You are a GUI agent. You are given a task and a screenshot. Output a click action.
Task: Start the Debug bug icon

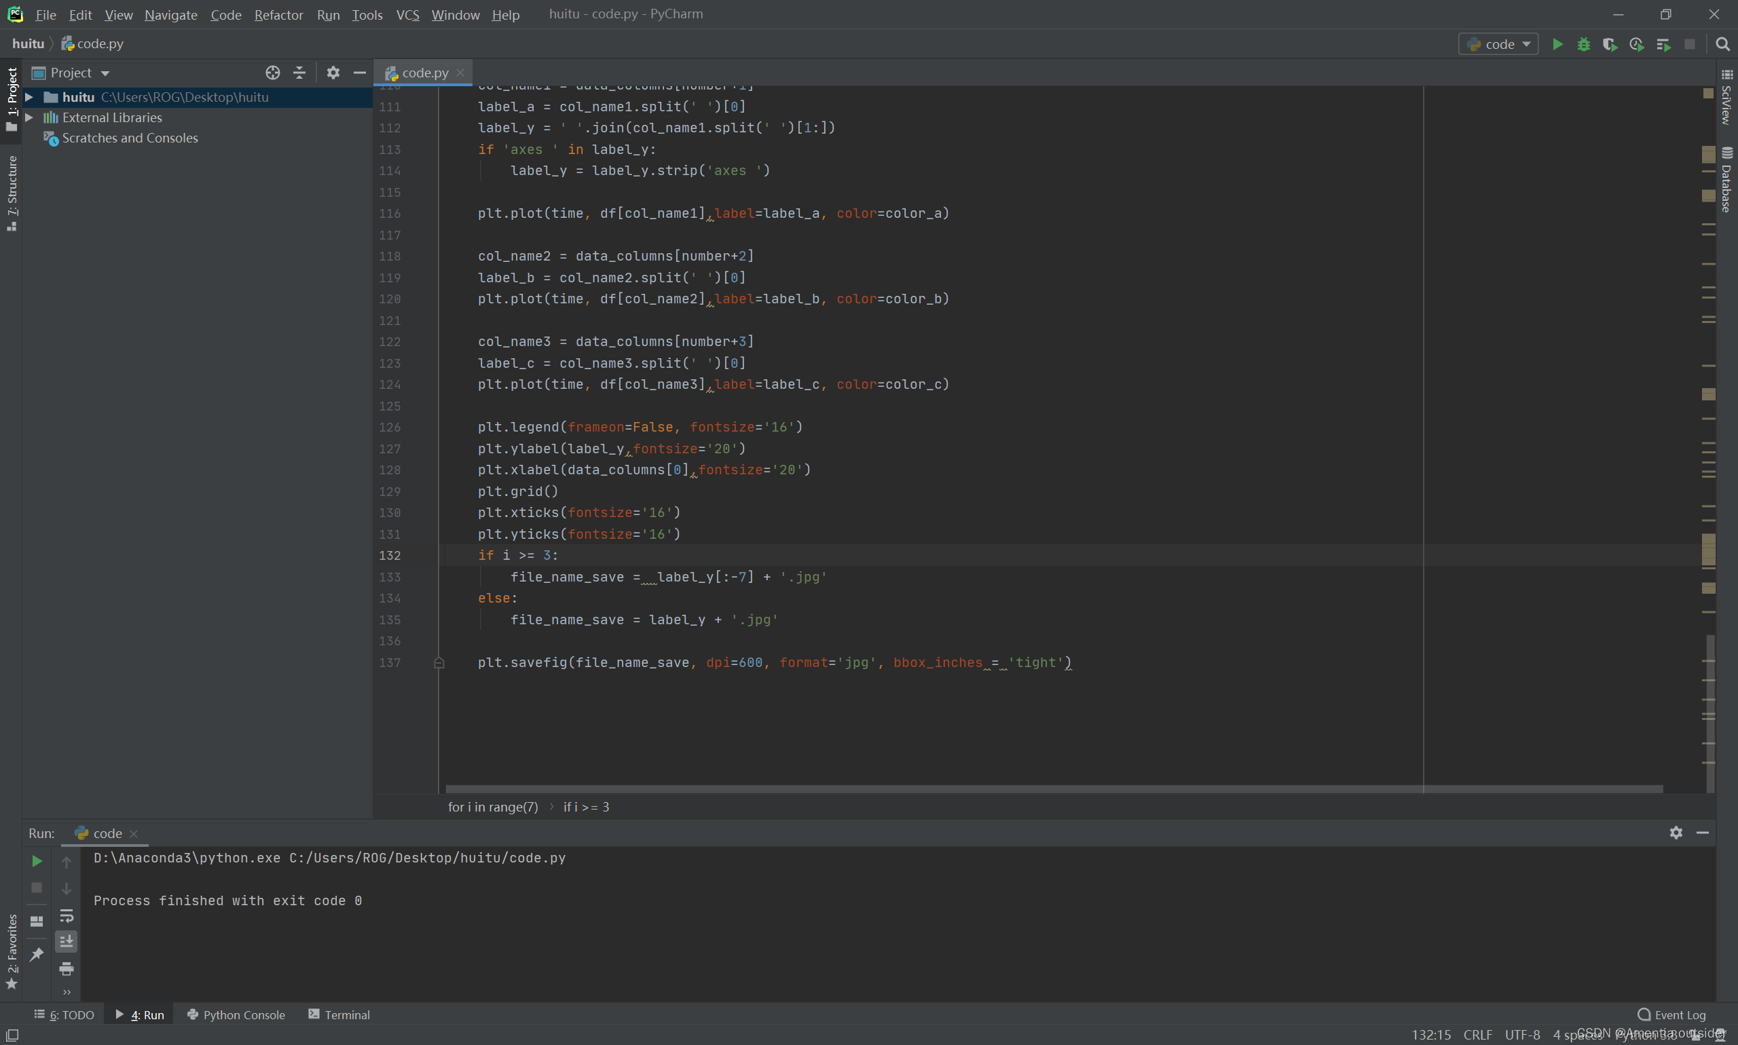1583,44
